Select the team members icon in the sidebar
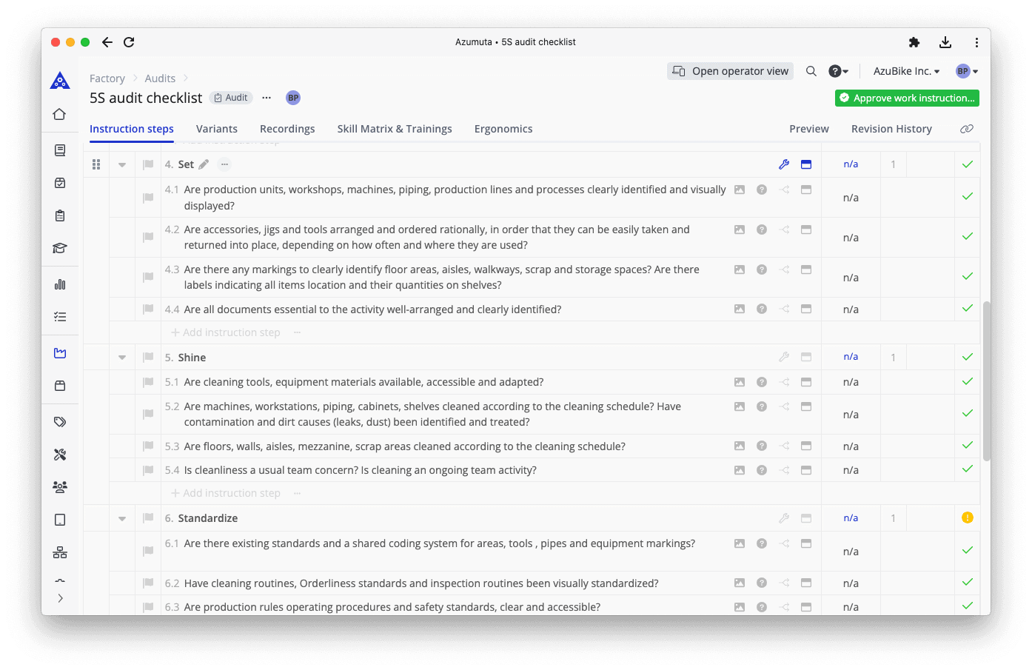Screen dimensions: 1032x670 [x=60, y=486]
